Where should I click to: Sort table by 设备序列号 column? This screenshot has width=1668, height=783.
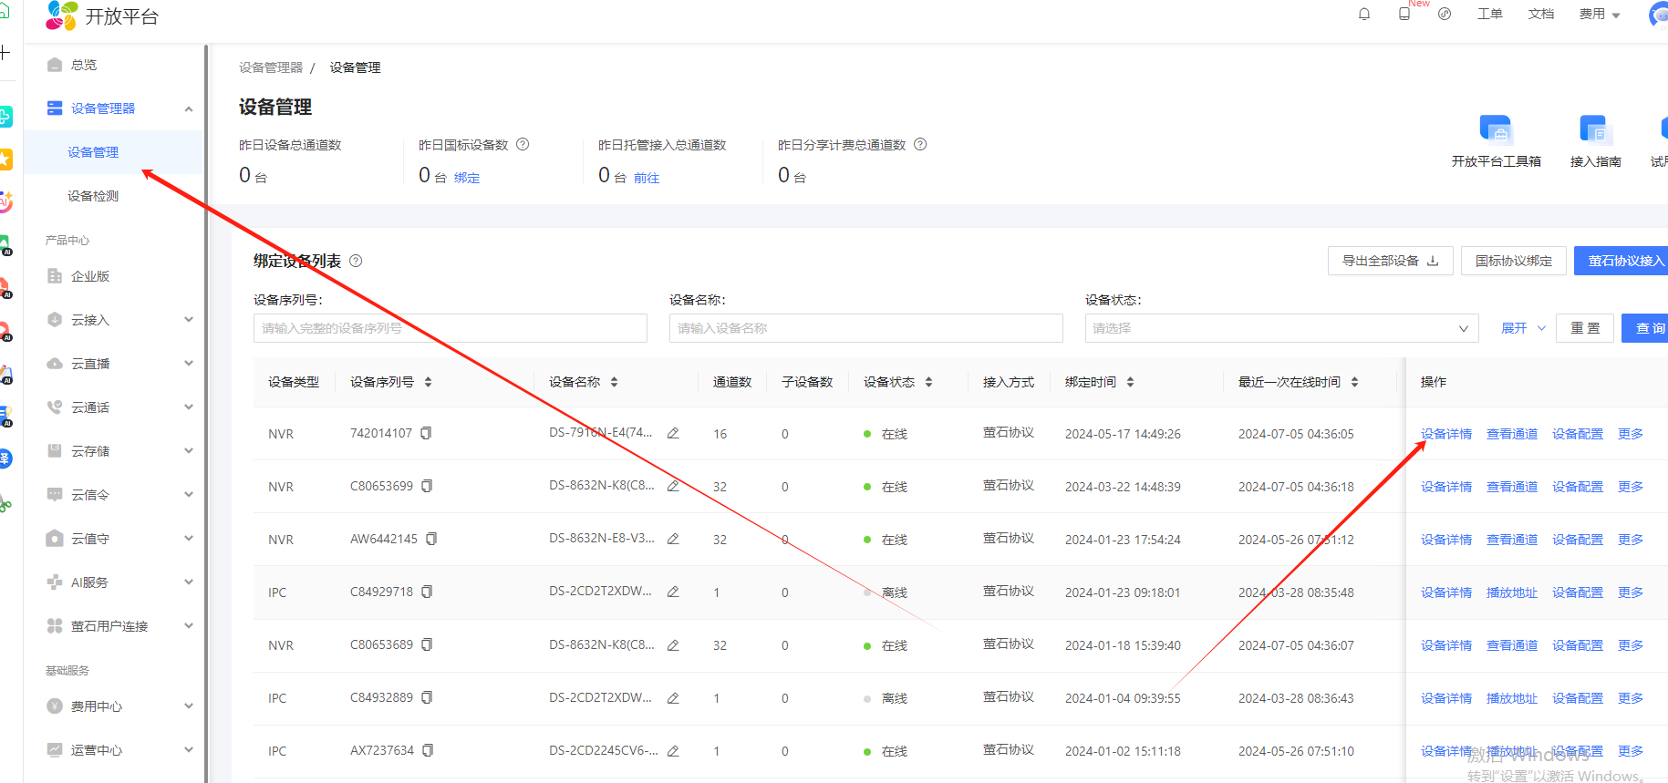428,382
